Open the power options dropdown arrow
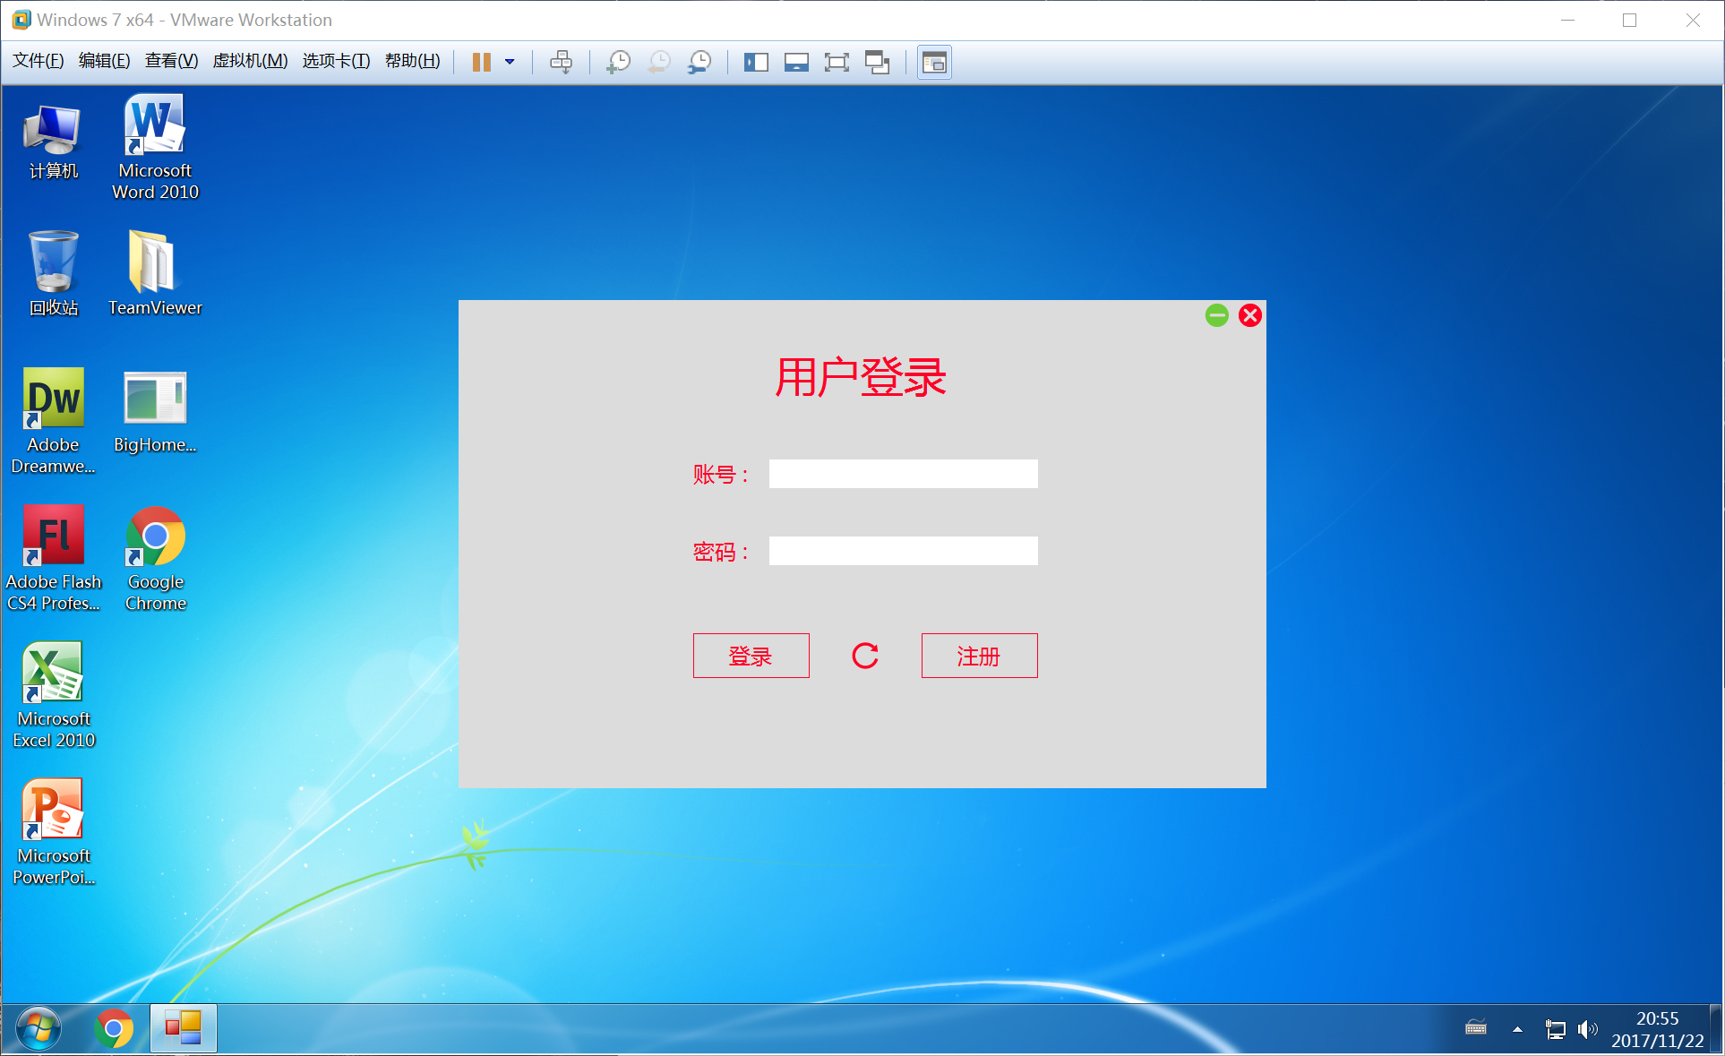1725x1056 pixels. click(x=510, y=62)
